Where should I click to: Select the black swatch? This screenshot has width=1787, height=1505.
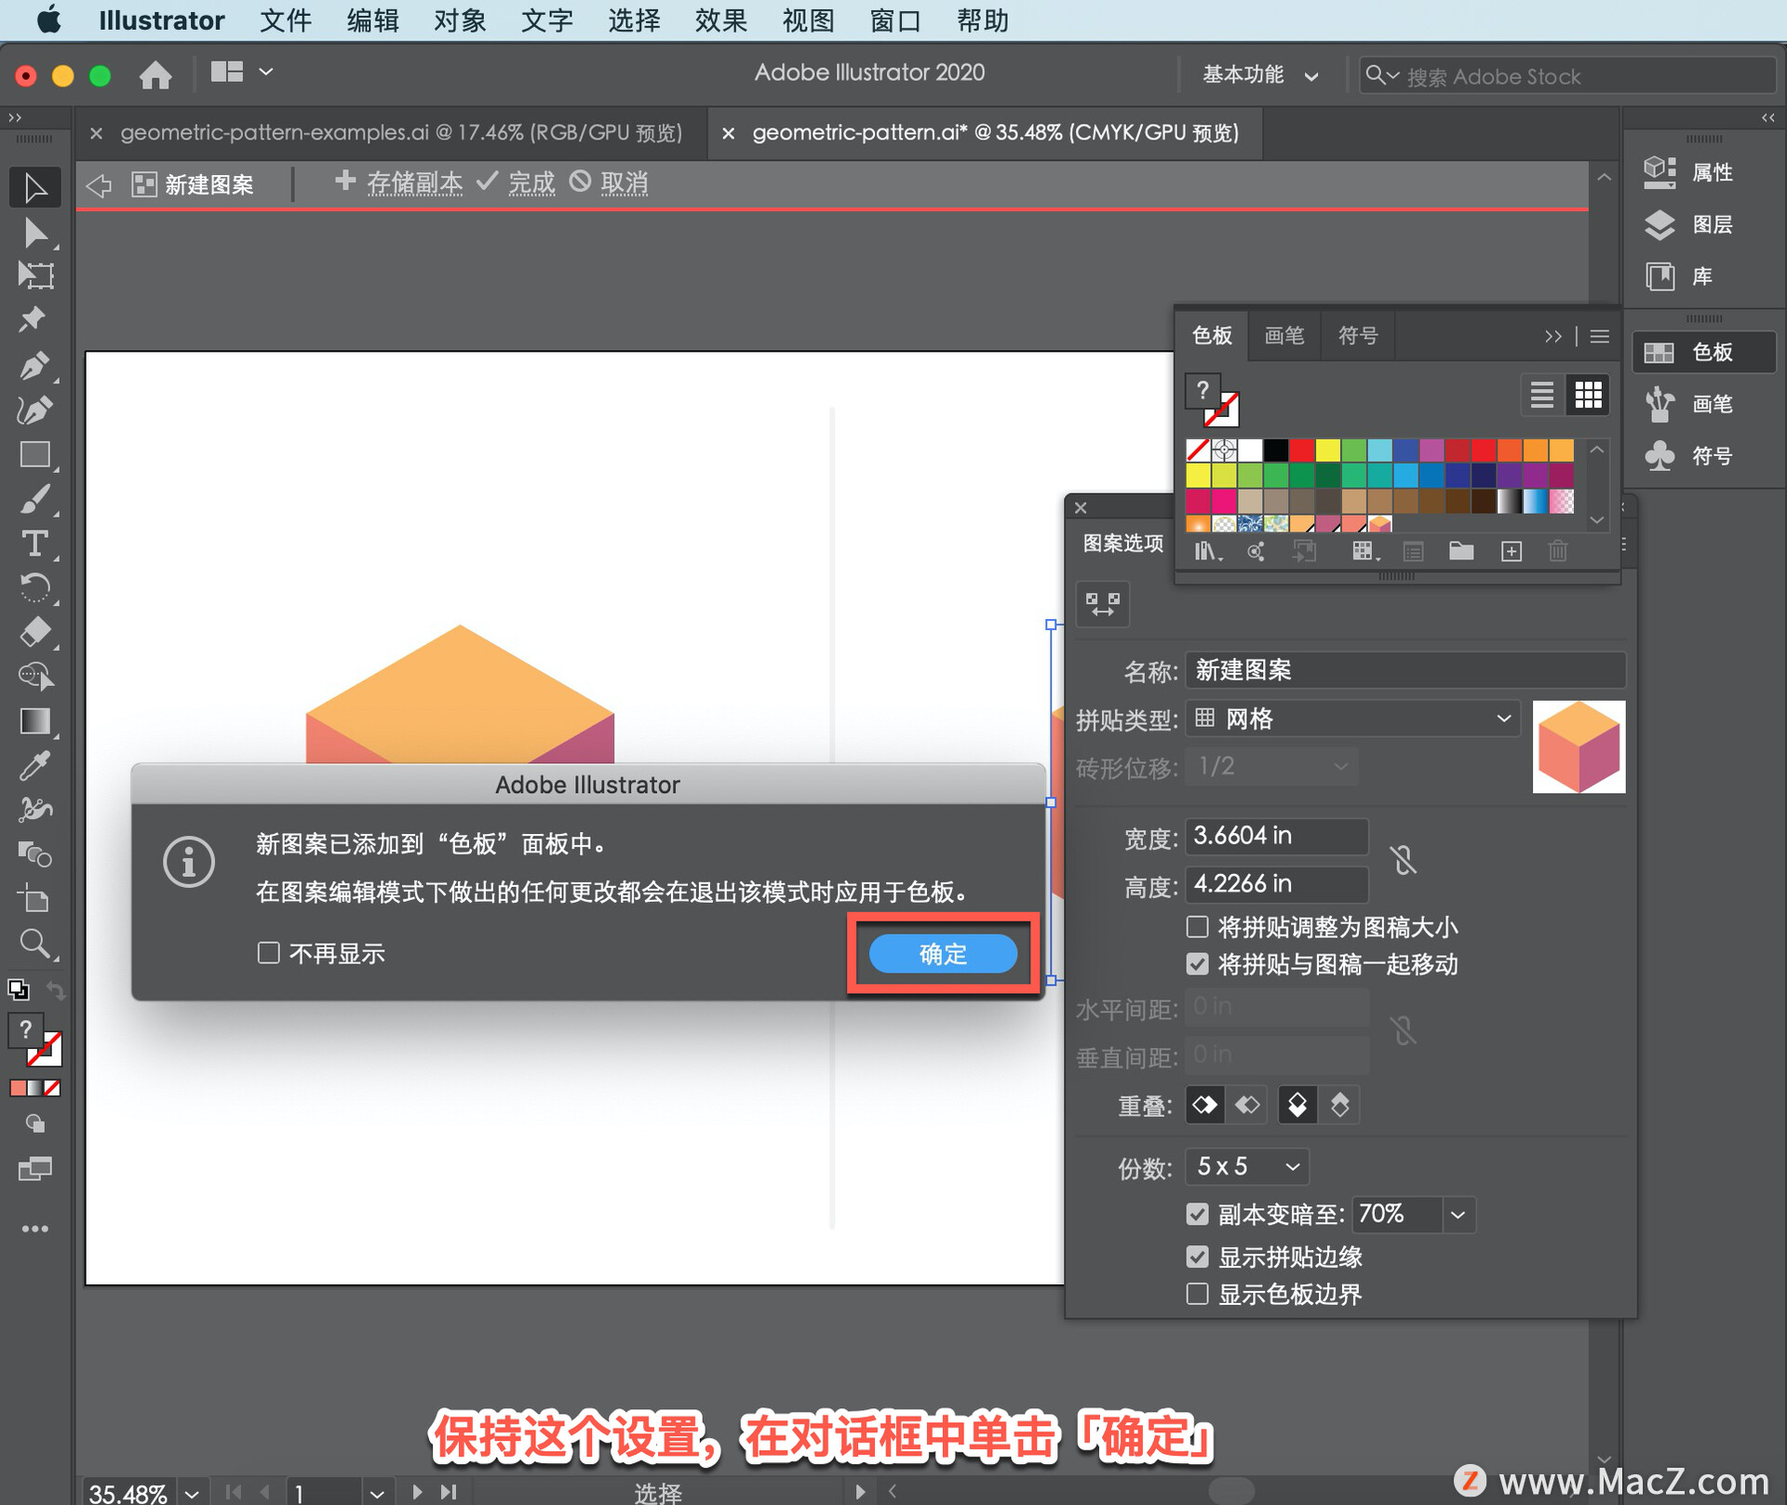click(x=1276, y=450)
